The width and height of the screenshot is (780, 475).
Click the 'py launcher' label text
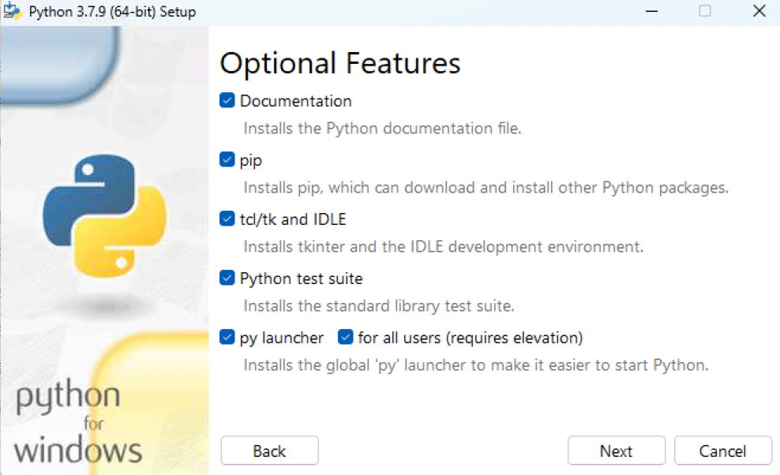(279, 337)
